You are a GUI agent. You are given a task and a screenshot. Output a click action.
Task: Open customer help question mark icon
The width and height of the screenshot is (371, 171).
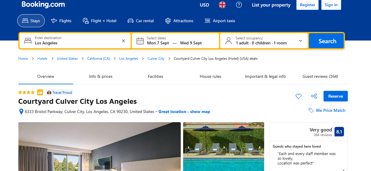[x=239, y=5]
